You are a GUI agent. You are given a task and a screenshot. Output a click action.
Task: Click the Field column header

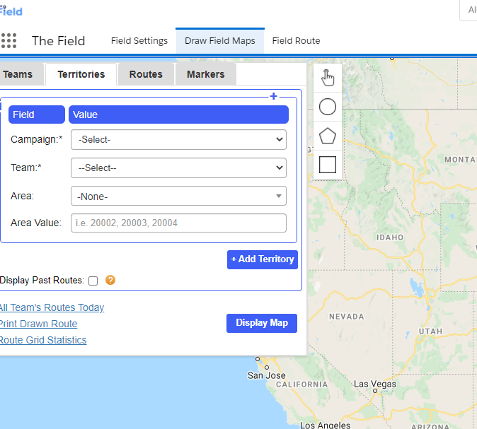pyautogui.click(x=37, y=114)
